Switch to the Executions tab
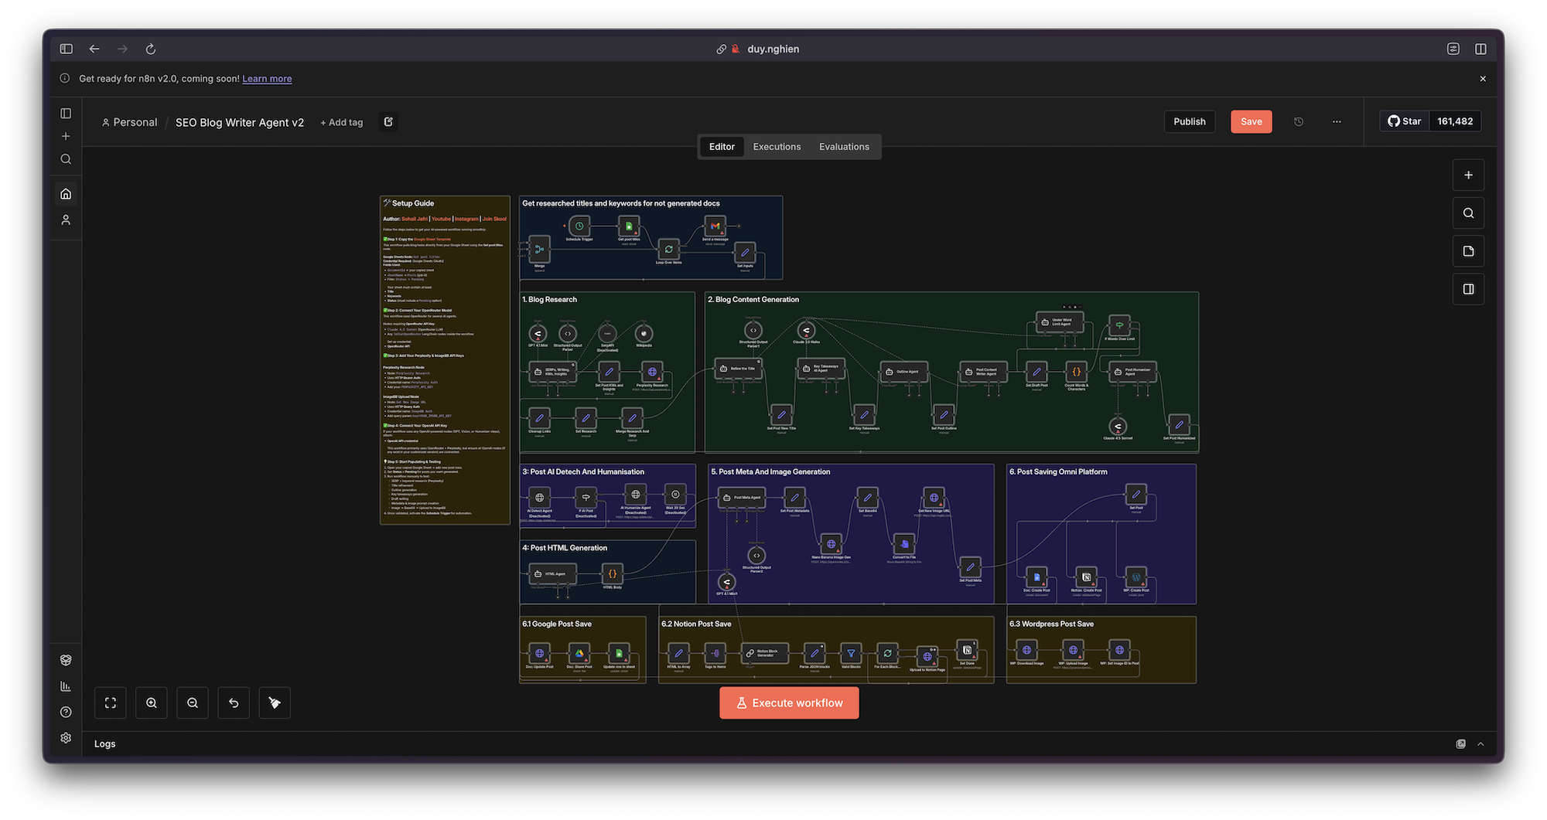1547x820 pixels. 777,147
